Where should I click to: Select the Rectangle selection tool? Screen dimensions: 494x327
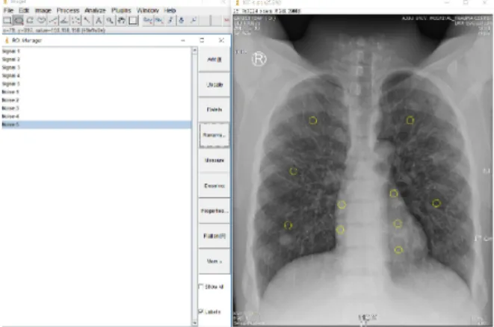7,20
